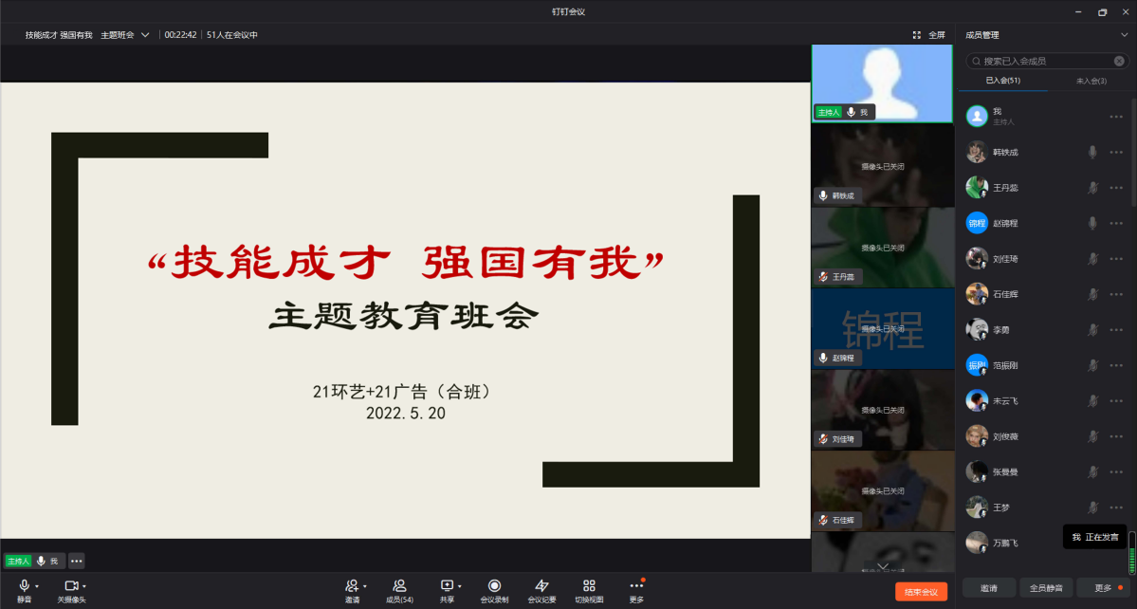Expand the 主题班会 meeting info dropdown
The width and height of the screenshot is (1137, 609).
click(x=145, y=35)
